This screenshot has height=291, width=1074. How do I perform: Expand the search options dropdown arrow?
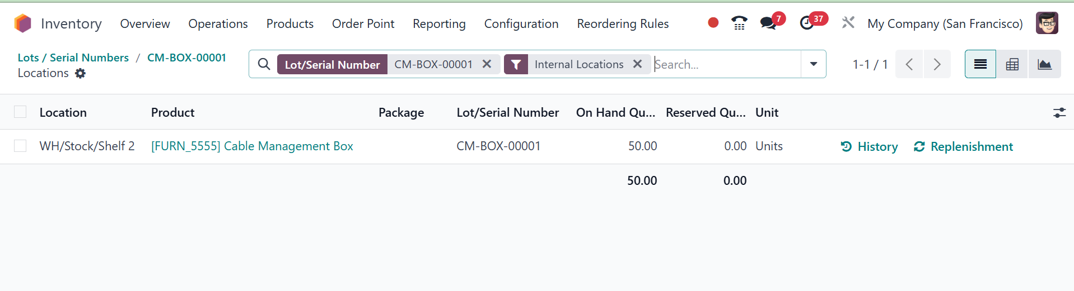(814, 64)
